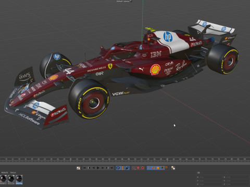Image resolution: width=250 pixels, height=187 pixels.
Task: Click the record active objects icon
Action: [x=134, y=168]
